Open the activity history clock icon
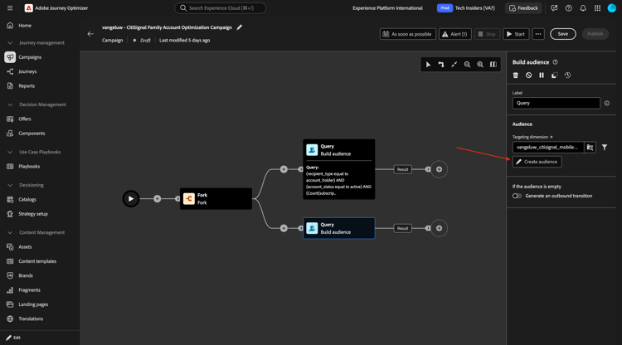The image size is (622, 345). pos(567,75)
